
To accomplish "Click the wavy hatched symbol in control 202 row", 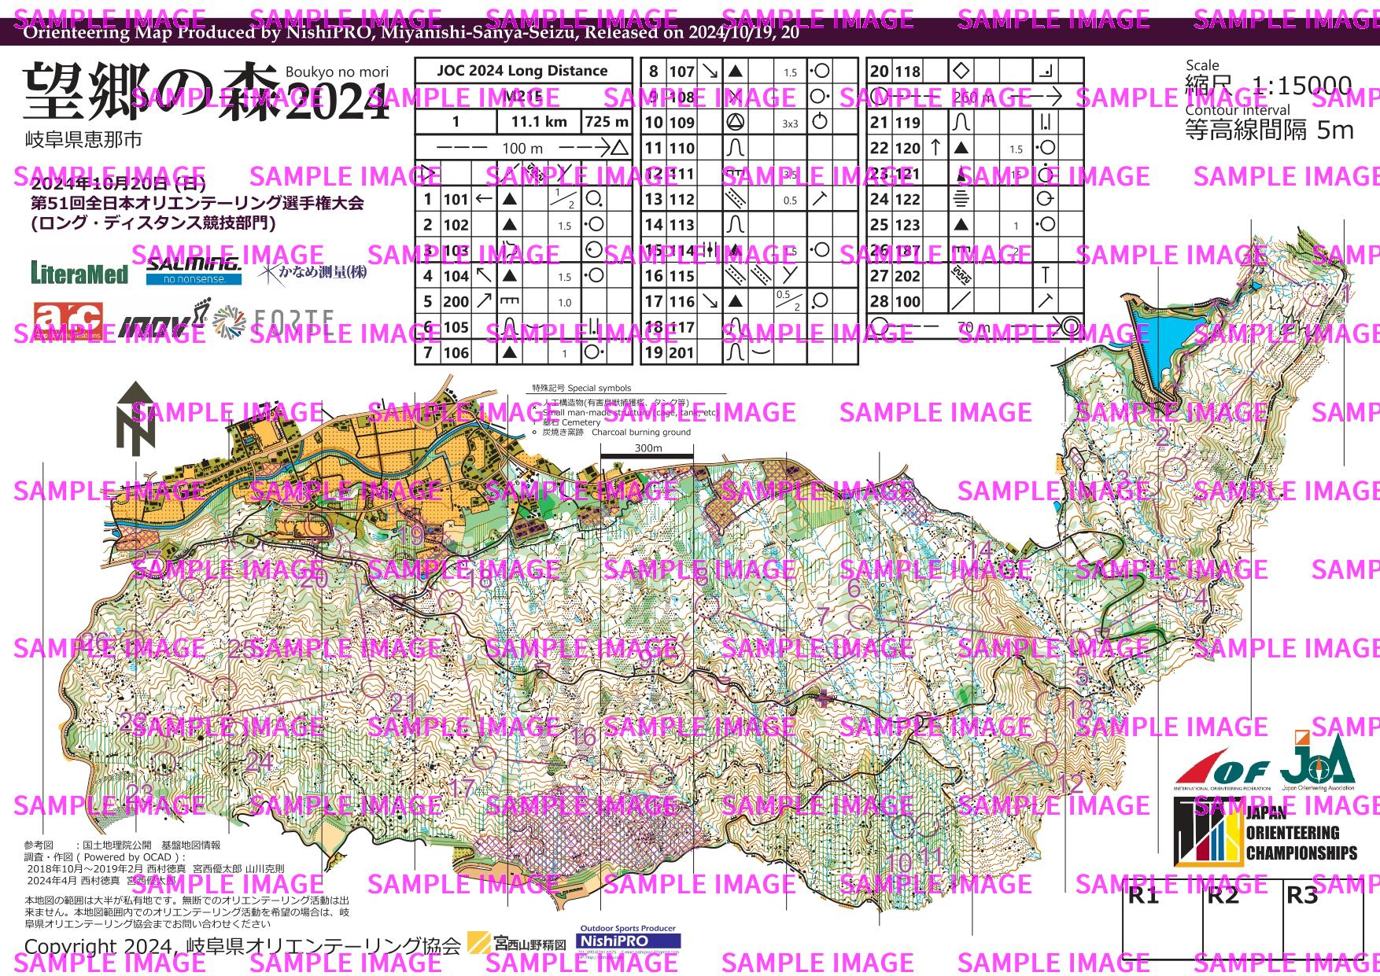I will click(x=960, y=275).
